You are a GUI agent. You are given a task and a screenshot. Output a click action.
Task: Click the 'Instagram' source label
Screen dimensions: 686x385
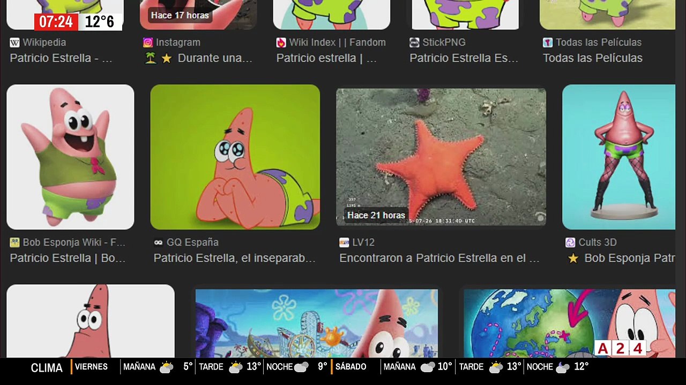point(178,42)
